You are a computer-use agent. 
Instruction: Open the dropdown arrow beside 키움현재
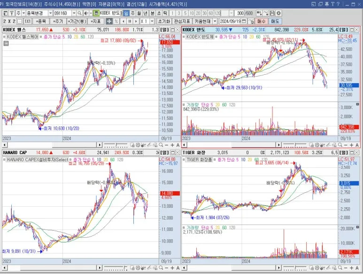tap(215, 21)
